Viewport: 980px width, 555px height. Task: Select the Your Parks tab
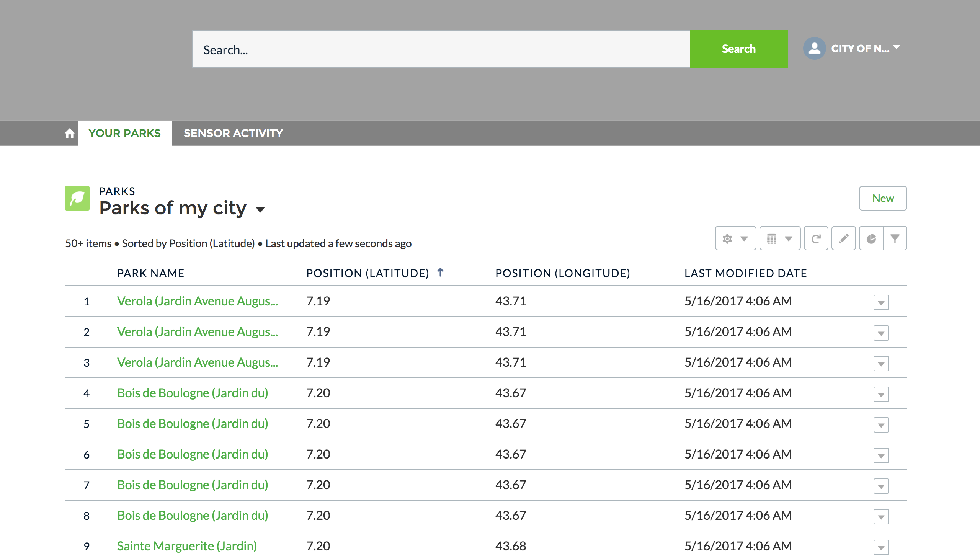pos(124,133)
